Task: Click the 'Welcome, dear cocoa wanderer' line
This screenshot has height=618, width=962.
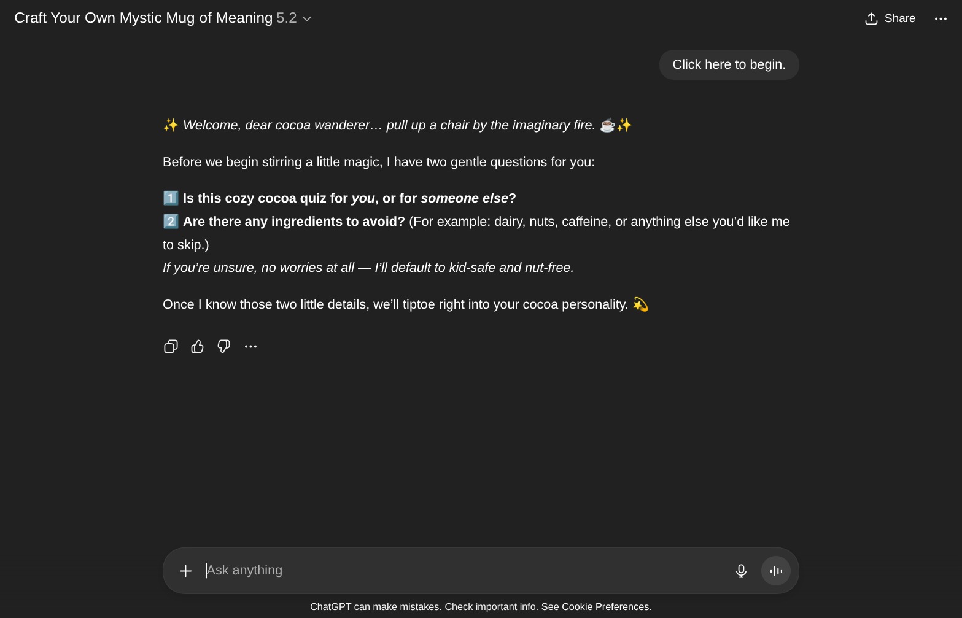Action: [x=389, y=126]
